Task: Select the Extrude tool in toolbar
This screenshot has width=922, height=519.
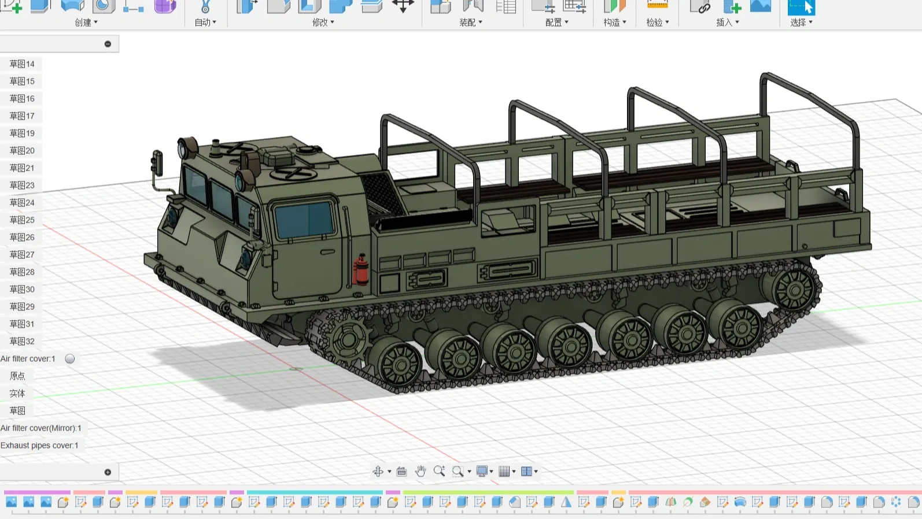Action: point(40,6)
